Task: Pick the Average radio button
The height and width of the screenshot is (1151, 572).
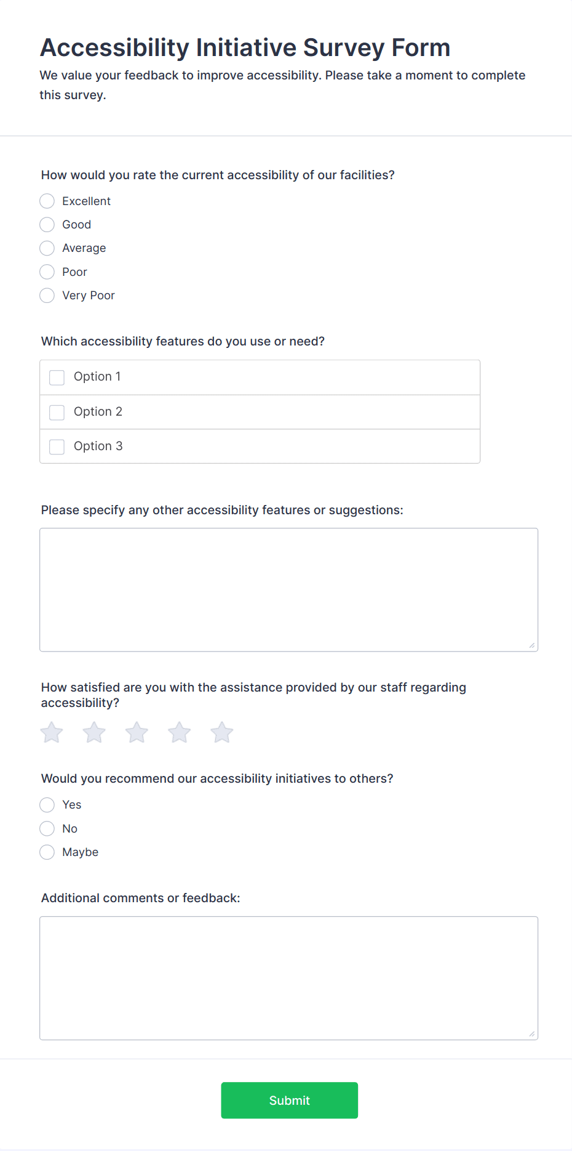Action: pyautogui.click(x=47, y=248)
